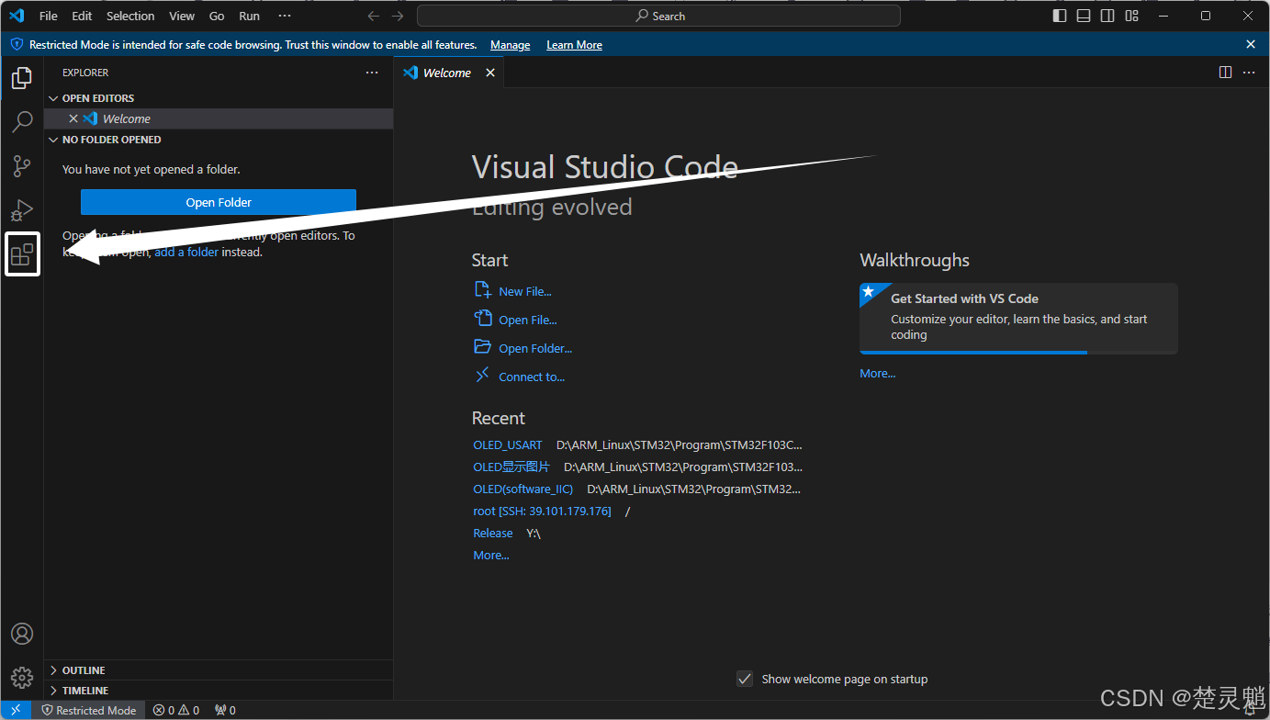Click Learn More in the banner
The width and height of the screenshot is (1270, 720).
click(x=574, y=45)
